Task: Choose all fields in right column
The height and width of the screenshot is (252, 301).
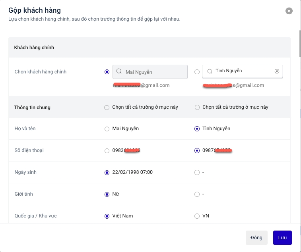Action: [197, 108]
